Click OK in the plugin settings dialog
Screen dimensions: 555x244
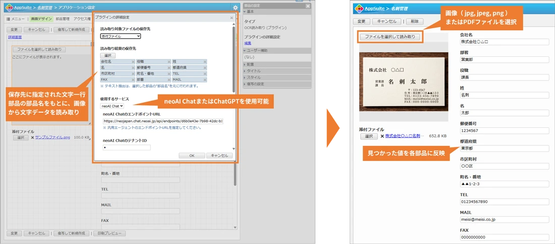coord(192,156)
